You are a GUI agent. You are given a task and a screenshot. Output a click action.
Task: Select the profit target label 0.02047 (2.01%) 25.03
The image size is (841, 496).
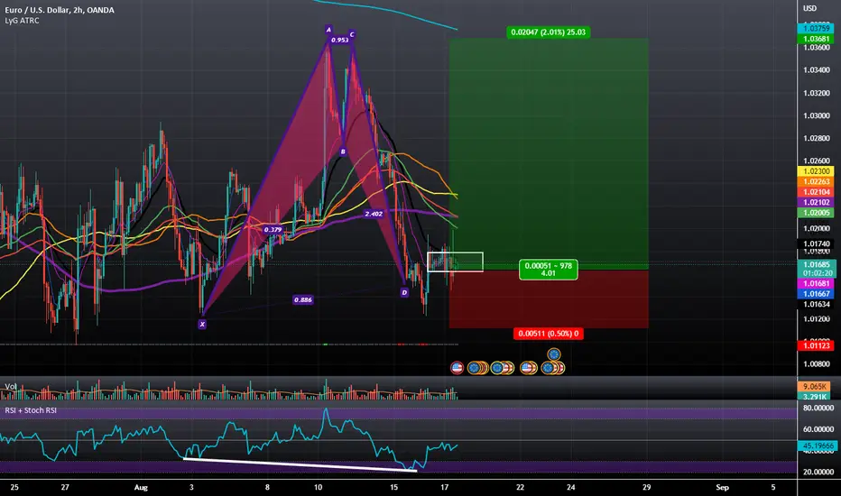pyautogui.click(x=548, y=32)
